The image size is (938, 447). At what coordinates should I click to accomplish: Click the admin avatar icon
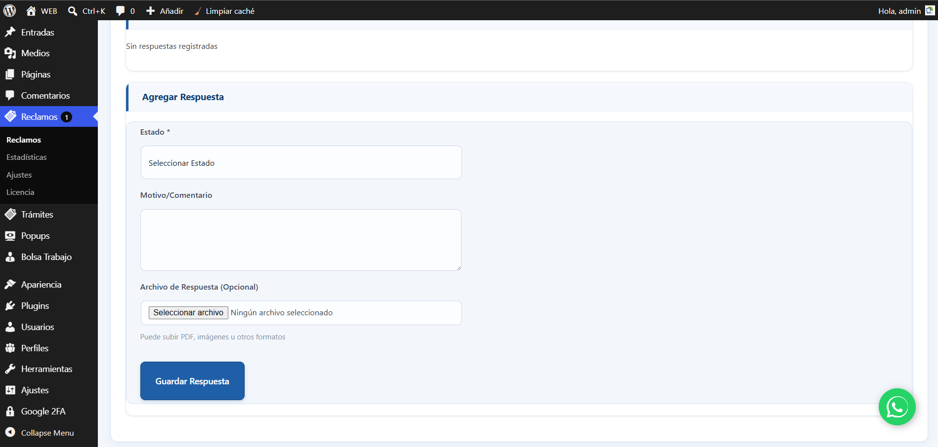point(930,10)
